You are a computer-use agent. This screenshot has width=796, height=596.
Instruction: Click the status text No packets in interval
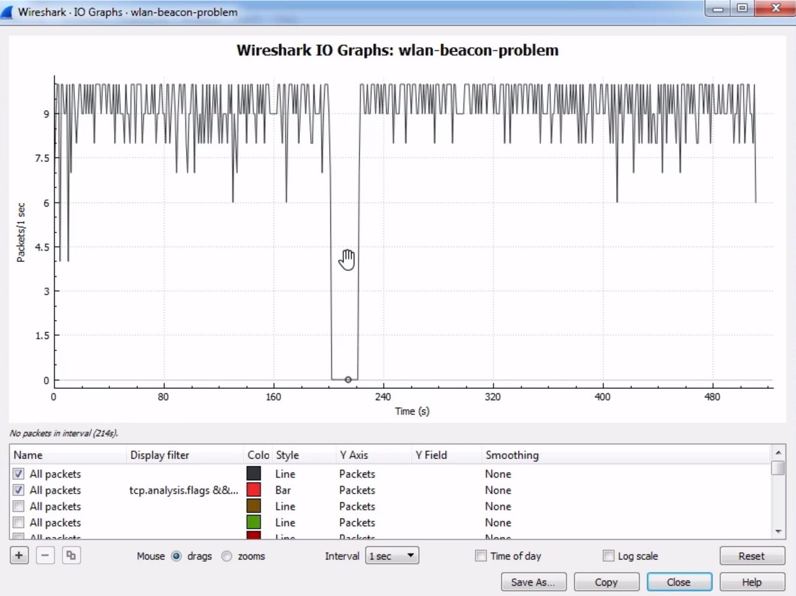click(x=64, y=433)
